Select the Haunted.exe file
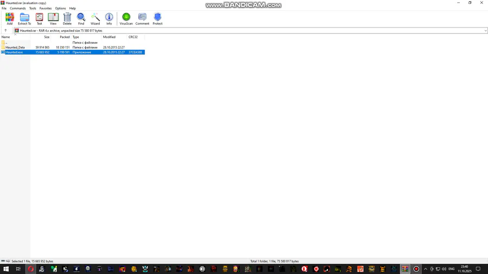The height and width of the screenshot is (274, 488). [x=73, y=52]
